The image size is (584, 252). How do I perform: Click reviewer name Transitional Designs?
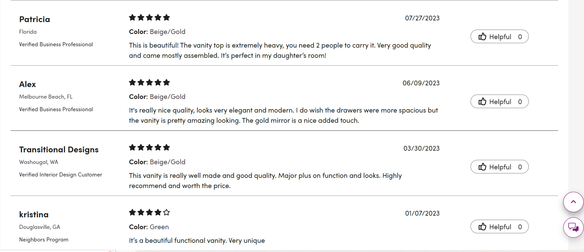click(x=59, y=150)
